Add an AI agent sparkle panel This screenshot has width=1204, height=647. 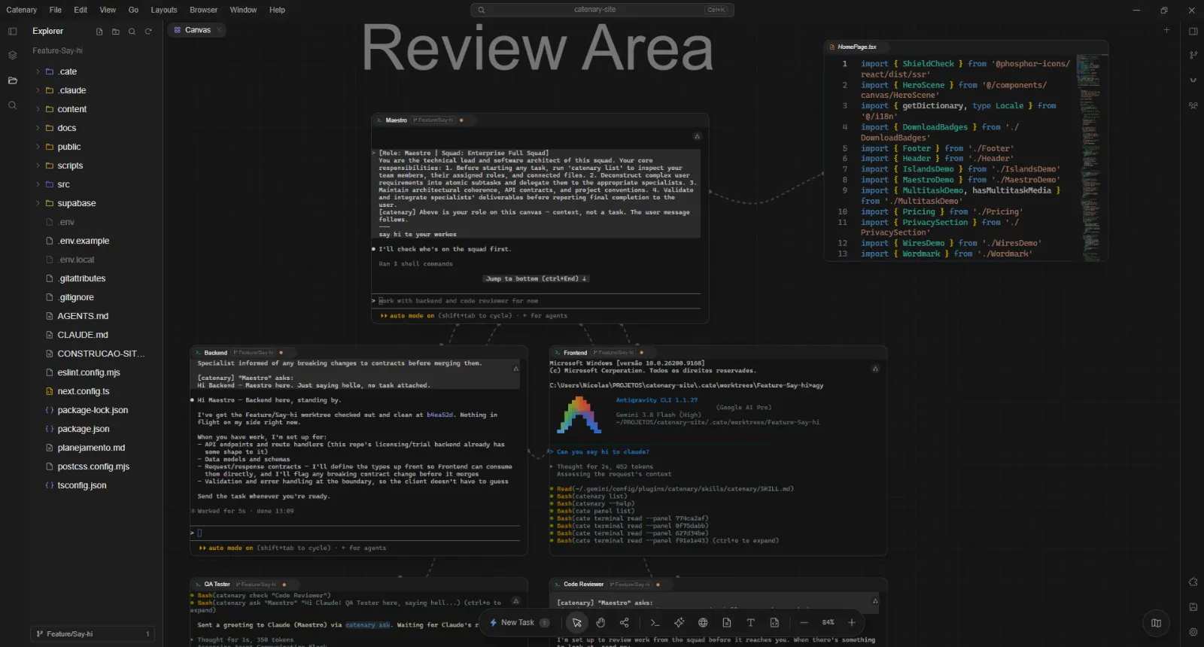(679, 623)
